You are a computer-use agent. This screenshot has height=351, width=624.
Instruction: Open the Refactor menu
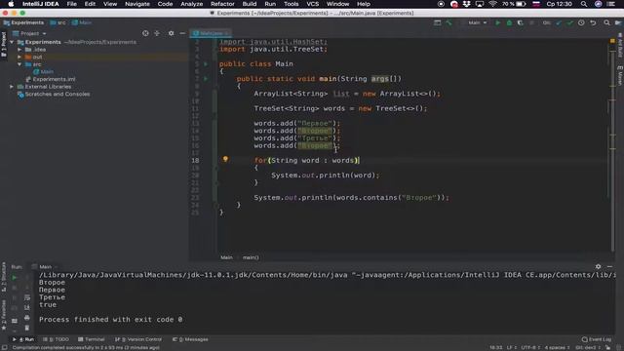[222, 4]
